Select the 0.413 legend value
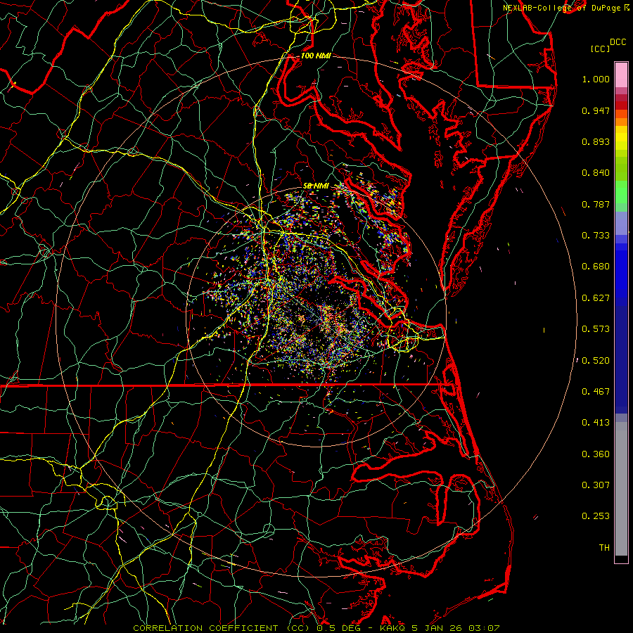The width and height of the screenshot is (633, 633). click(x=596, y=422)
